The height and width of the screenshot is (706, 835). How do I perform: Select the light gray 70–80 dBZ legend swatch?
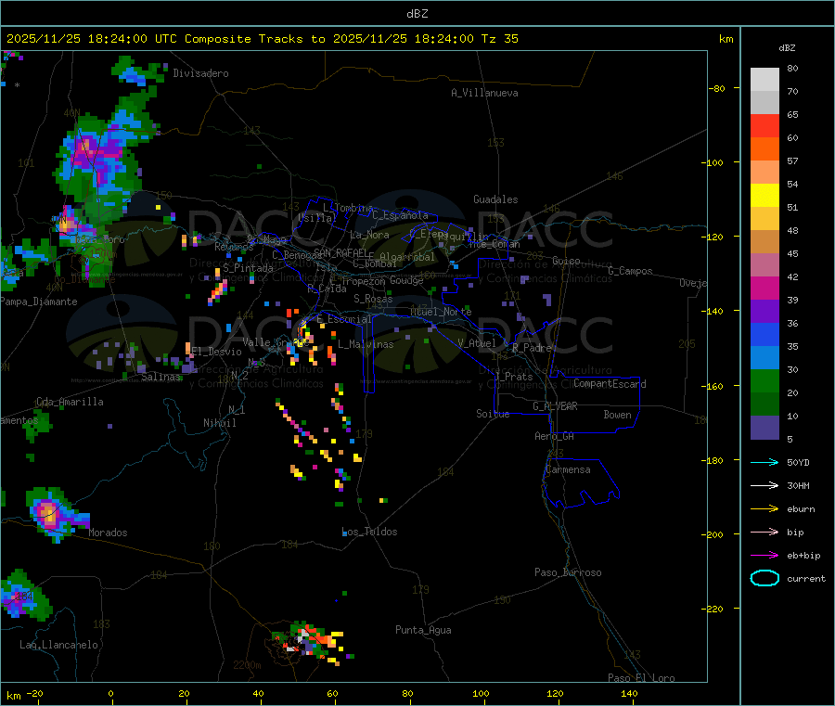click(x=764, y=80)
